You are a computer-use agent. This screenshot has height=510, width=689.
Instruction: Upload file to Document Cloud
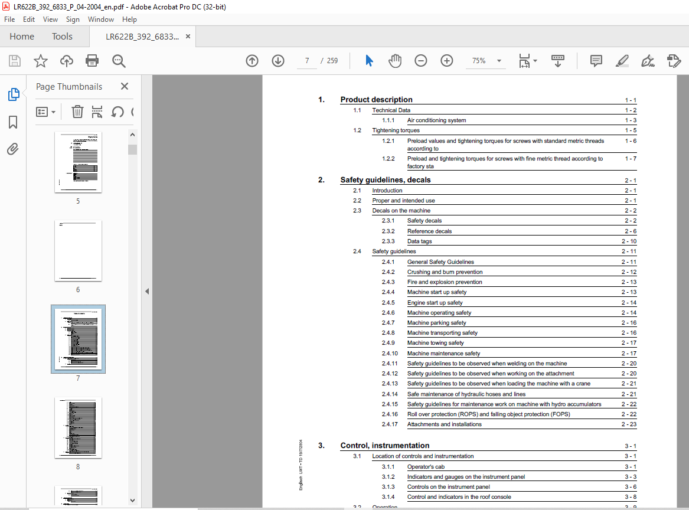(x=66, y=61)
